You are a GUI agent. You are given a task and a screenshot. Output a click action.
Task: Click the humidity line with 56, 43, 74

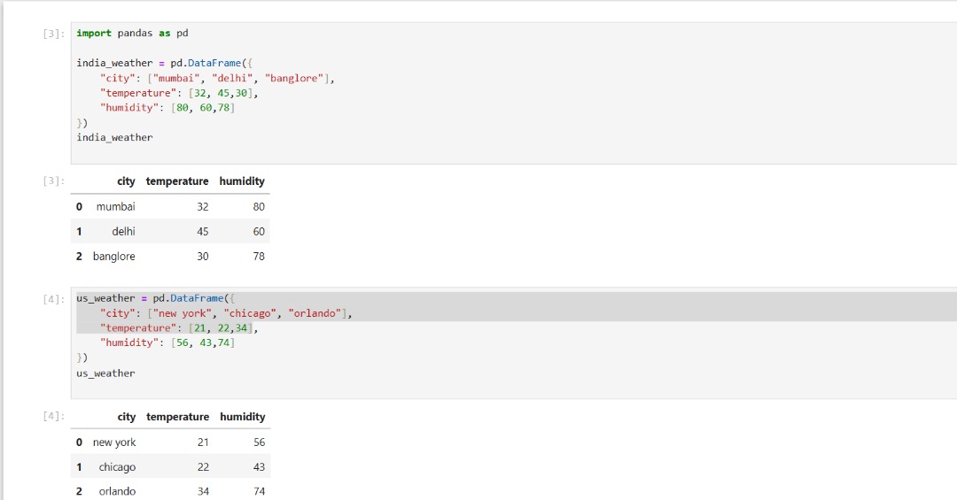click(167, 342)
